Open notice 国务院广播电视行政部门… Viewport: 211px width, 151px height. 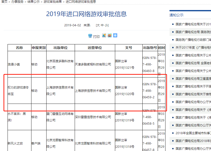coord(193,40)
